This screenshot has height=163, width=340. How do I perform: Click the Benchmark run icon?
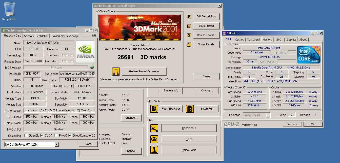[154, 128]
